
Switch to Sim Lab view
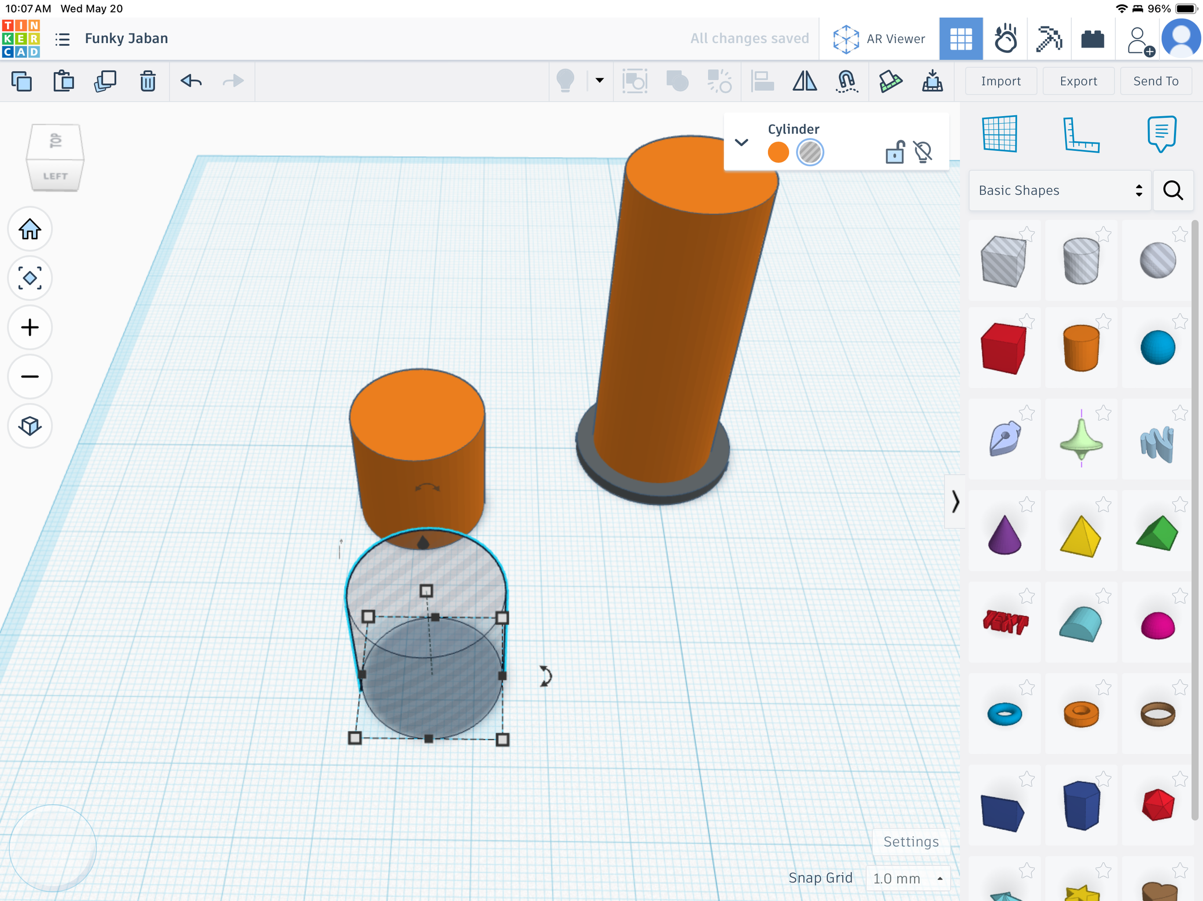click(x=1005, y=39)
